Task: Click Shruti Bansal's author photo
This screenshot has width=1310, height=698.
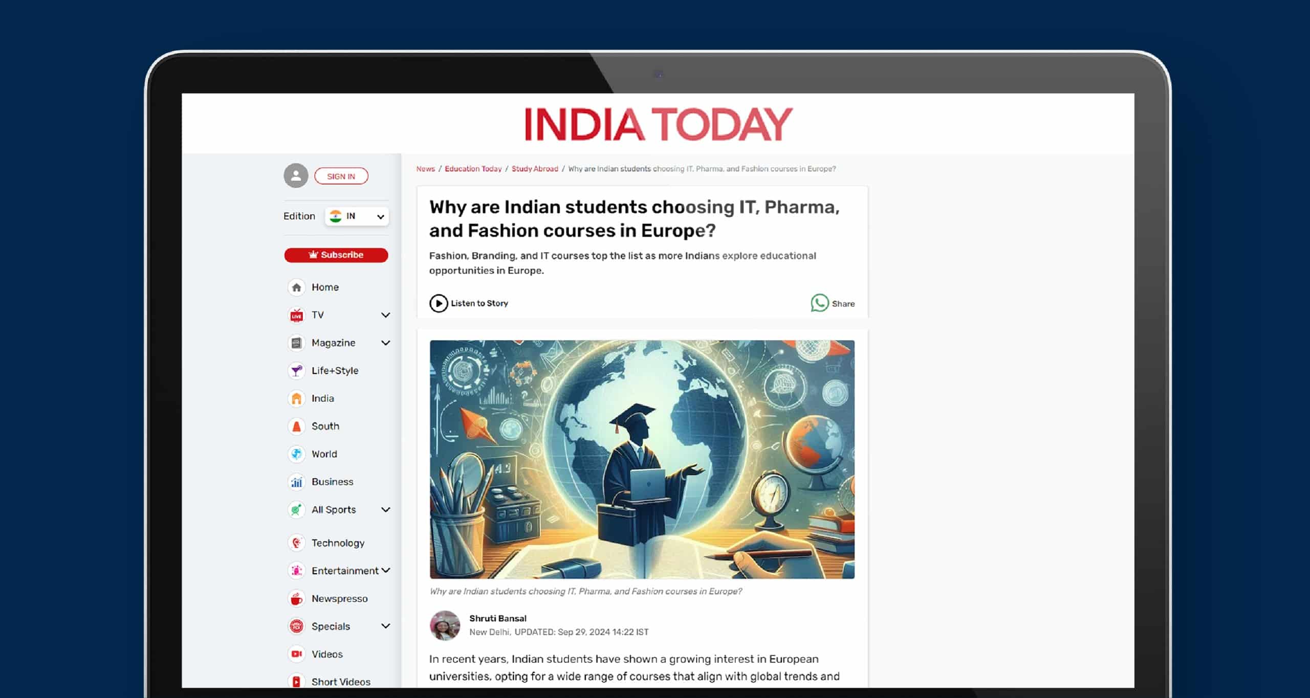Action: (445, 625)
